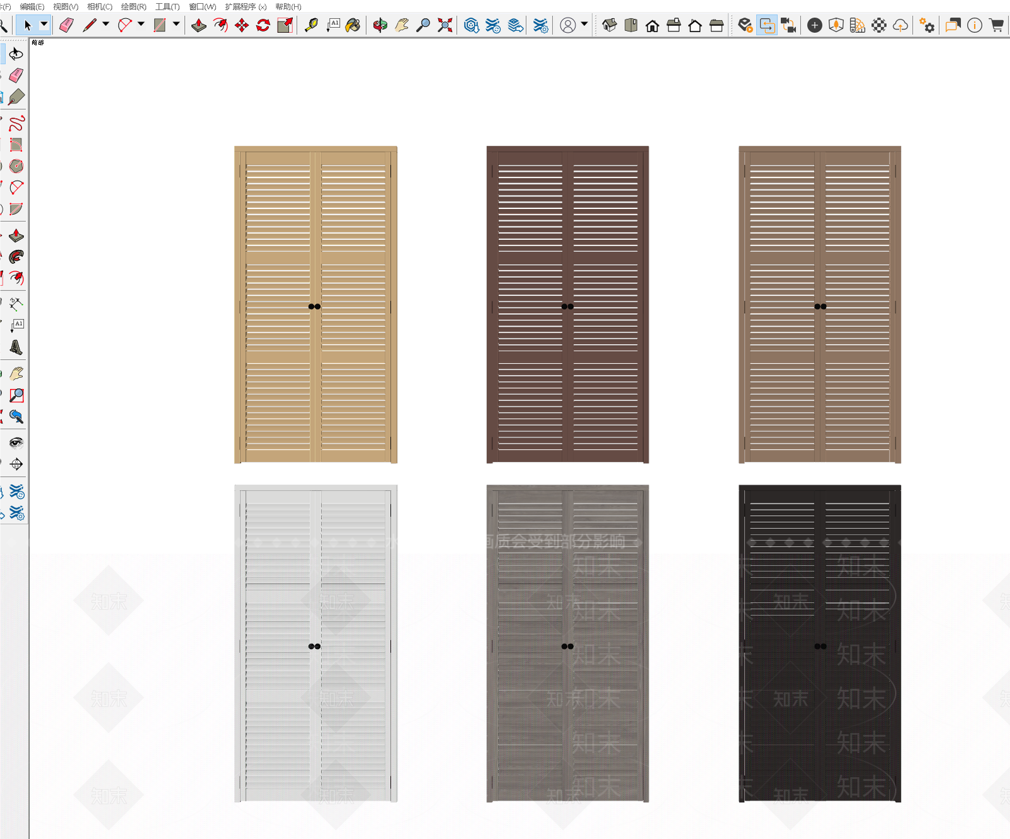Open the Extension Warehouse icon
The image size is (1010, 839).
pyautogui.click(x=493, y=25)
